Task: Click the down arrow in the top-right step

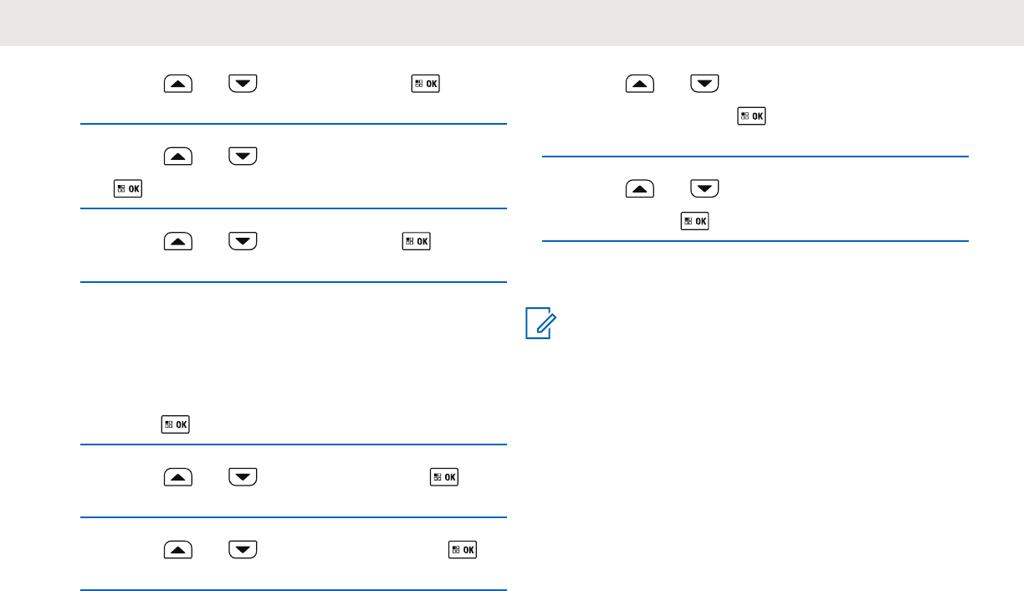Action: coord(705,84)
